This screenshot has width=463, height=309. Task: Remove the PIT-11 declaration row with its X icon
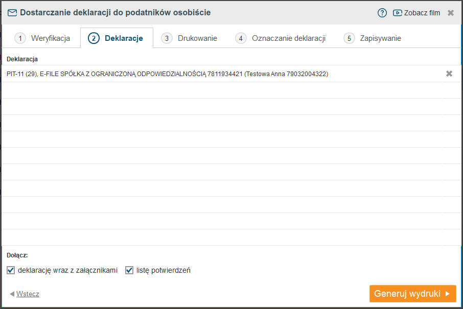pos(449,74)
